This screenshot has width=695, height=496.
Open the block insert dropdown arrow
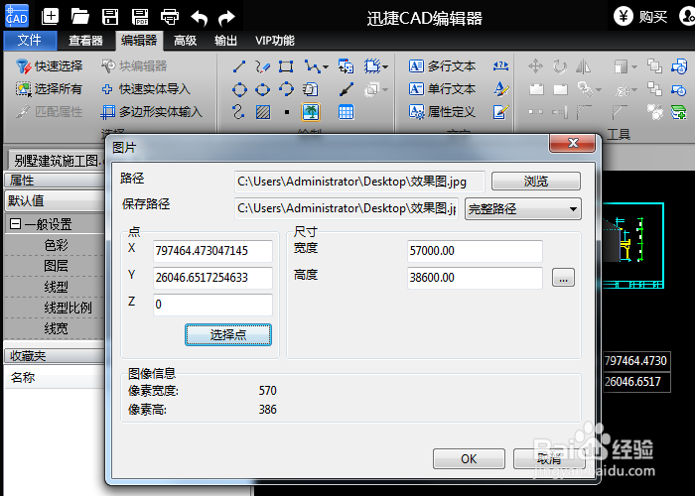point(385,67)
